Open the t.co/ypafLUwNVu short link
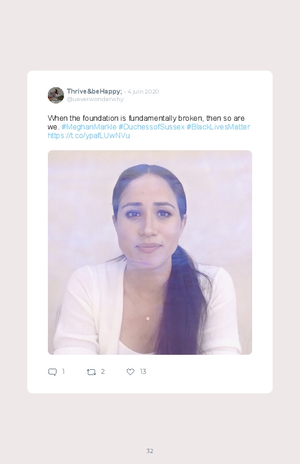The height and width of the screenshot is (464, 300). click(89, 136)
